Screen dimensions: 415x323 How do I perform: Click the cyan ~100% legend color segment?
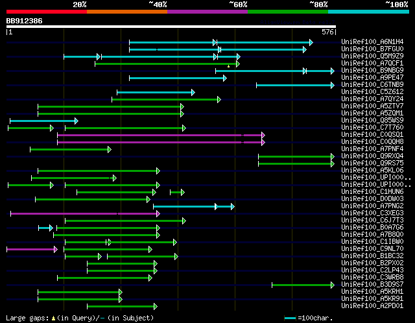pos(369,12)
